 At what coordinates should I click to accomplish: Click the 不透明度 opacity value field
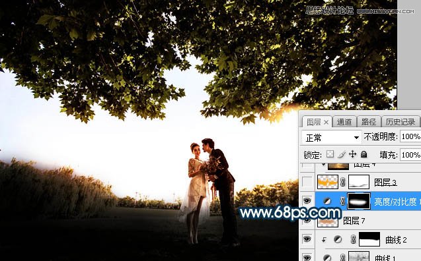point(410,137)
